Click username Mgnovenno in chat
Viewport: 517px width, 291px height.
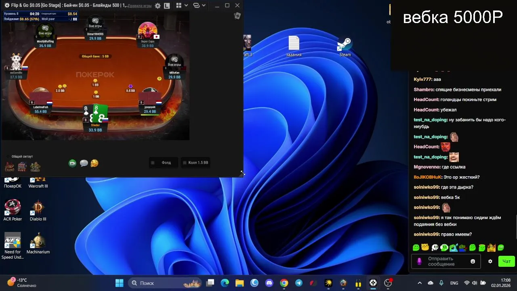(428, 167)
